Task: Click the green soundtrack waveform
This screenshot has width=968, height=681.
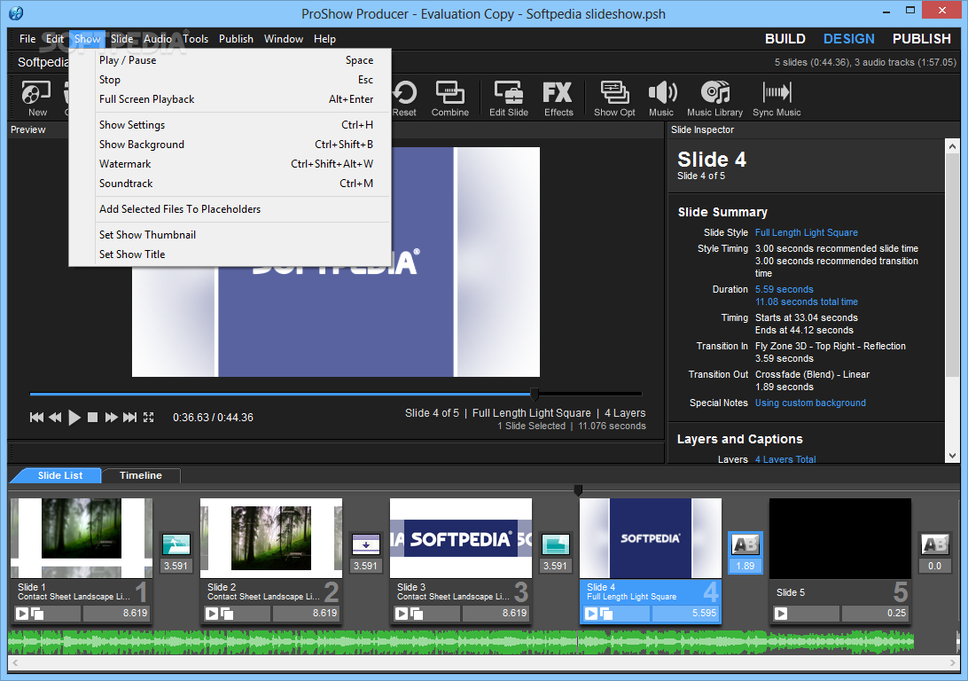Action: tap(461, 642)
